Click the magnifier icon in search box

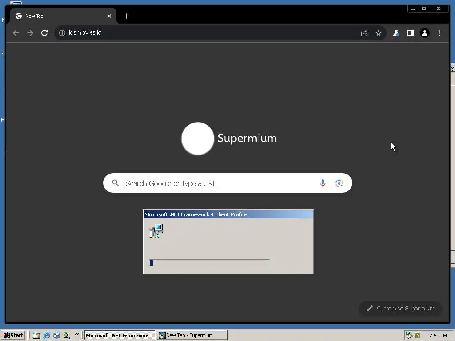[x=116, y=183]
